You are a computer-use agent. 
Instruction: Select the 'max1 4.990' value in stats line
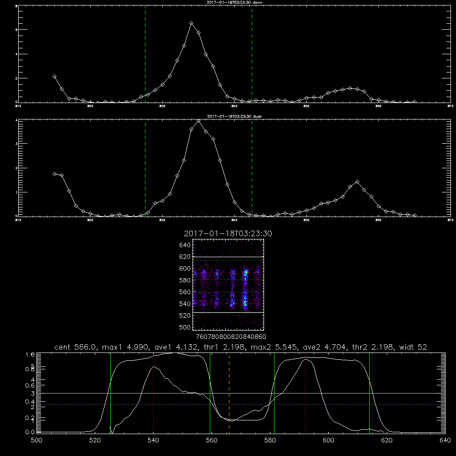coord(125,347)
